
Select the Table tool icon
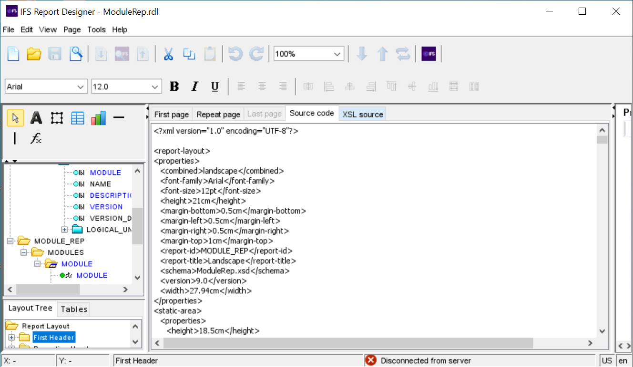tap(78, 118)
